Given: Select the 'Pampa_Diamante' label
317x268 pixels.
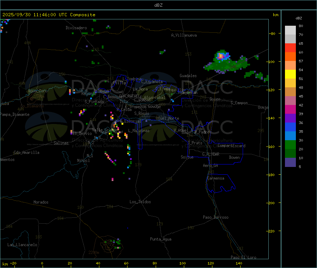Looking at the screenshot, I should pos(15,114).
